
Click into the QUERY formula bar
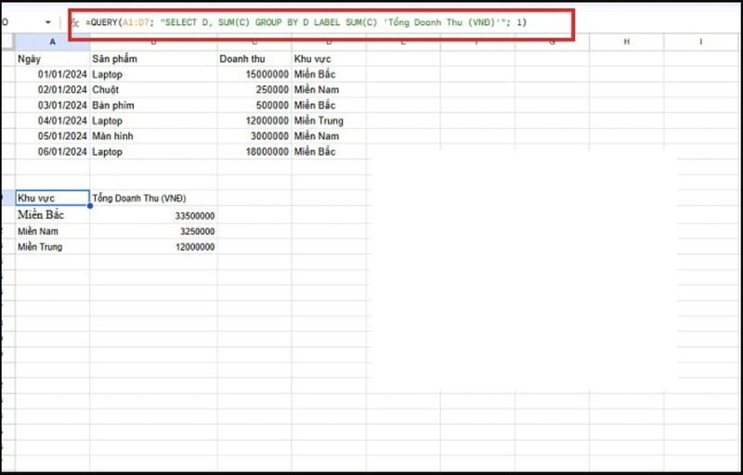click(306, 22)
